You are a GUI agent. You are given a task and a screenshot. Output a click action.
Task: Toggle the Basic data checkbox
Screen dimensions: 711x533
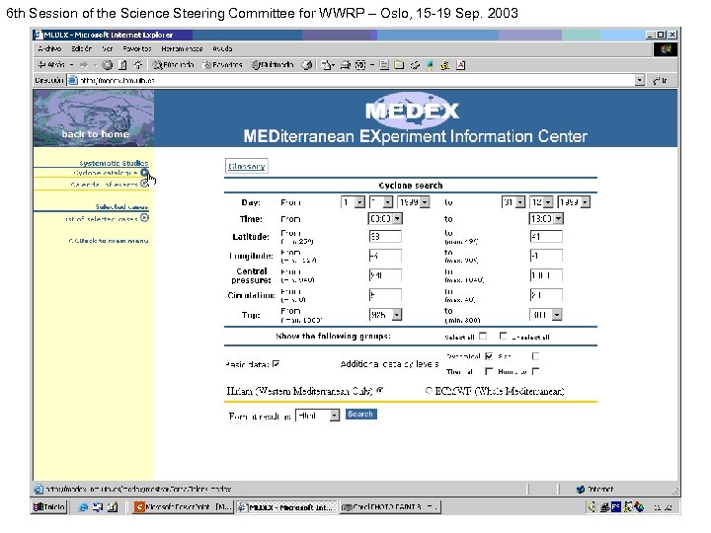[x=276, y=364]
